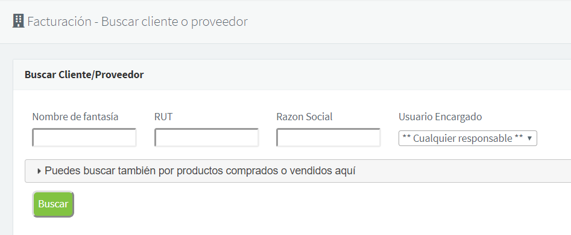This screenshot has height=235, width=571.
Task: Open the productos comprados o vendidos section
Action: click(x=297, y=171)
